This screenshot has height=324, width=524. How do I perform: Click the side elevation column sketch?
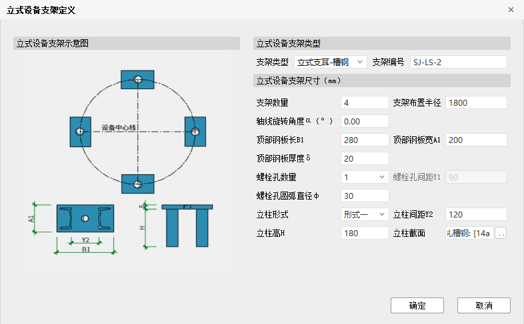coord(187,226)
